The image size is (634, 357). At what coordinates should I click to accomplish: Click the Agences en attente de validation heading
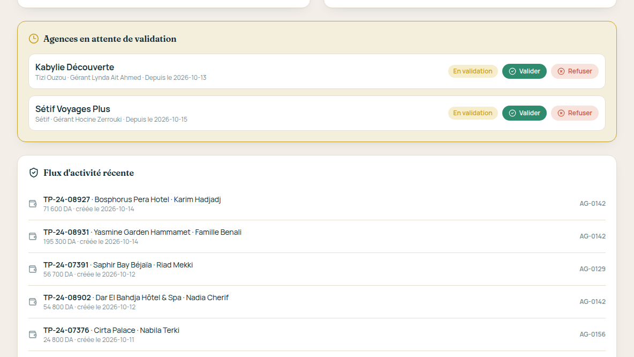tap(110, 39)
